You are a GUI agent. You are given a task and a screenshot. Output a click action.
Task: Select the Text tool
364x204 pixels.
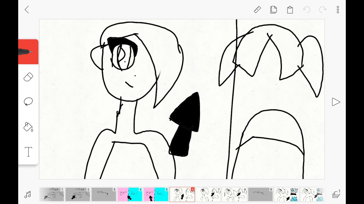tap(28, 152)
